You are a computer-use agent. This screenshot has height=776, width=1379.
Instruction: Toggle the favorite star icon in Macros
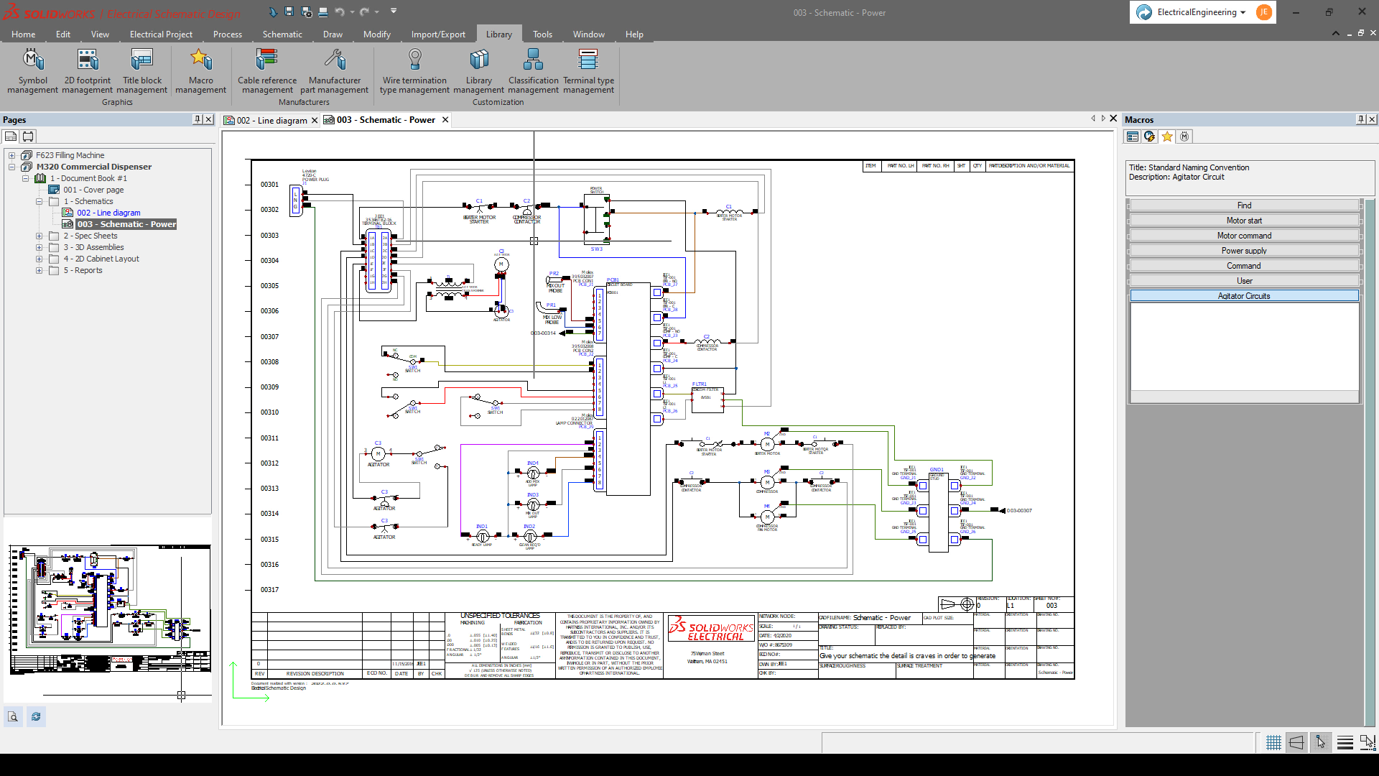[x=1166, y=137]
